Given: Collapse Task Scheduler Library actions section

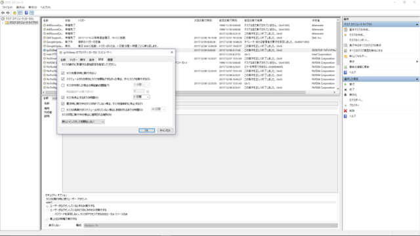Looking at the screenshot, I should (x=417, y=24).
